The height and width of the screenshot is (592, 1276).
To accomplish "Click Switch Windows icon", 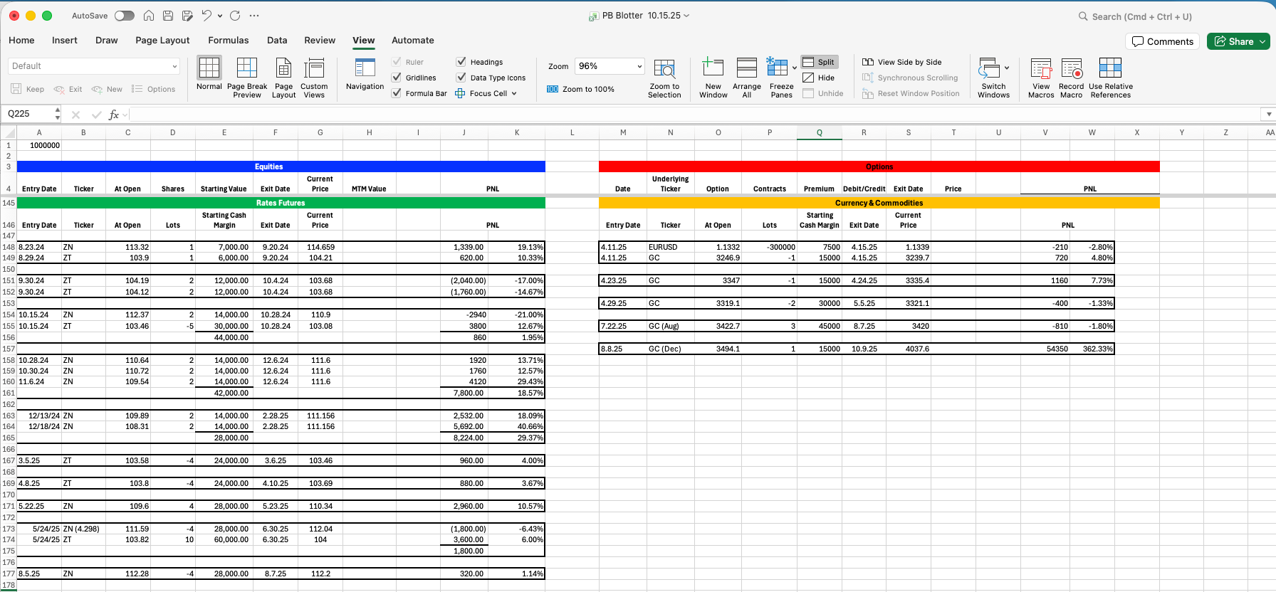I will (989, 68).
